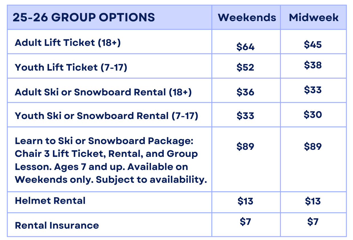The image size is (353, 240).
Task: Click the Adult Lift Ticket (18+) row label
Action: 68,43
